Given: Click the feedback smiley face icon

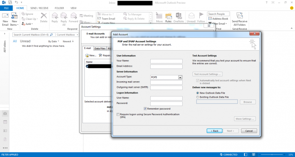Looking at the screenshot, I should click(292, 8).
